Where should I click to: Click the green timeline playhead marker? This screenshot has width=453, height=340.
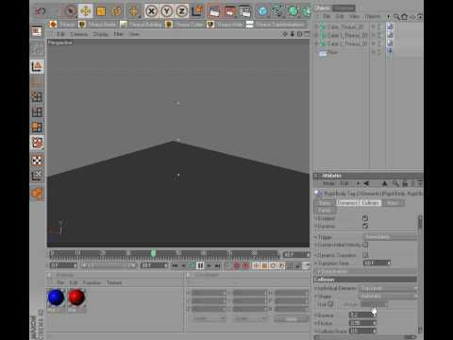[153, 253]
